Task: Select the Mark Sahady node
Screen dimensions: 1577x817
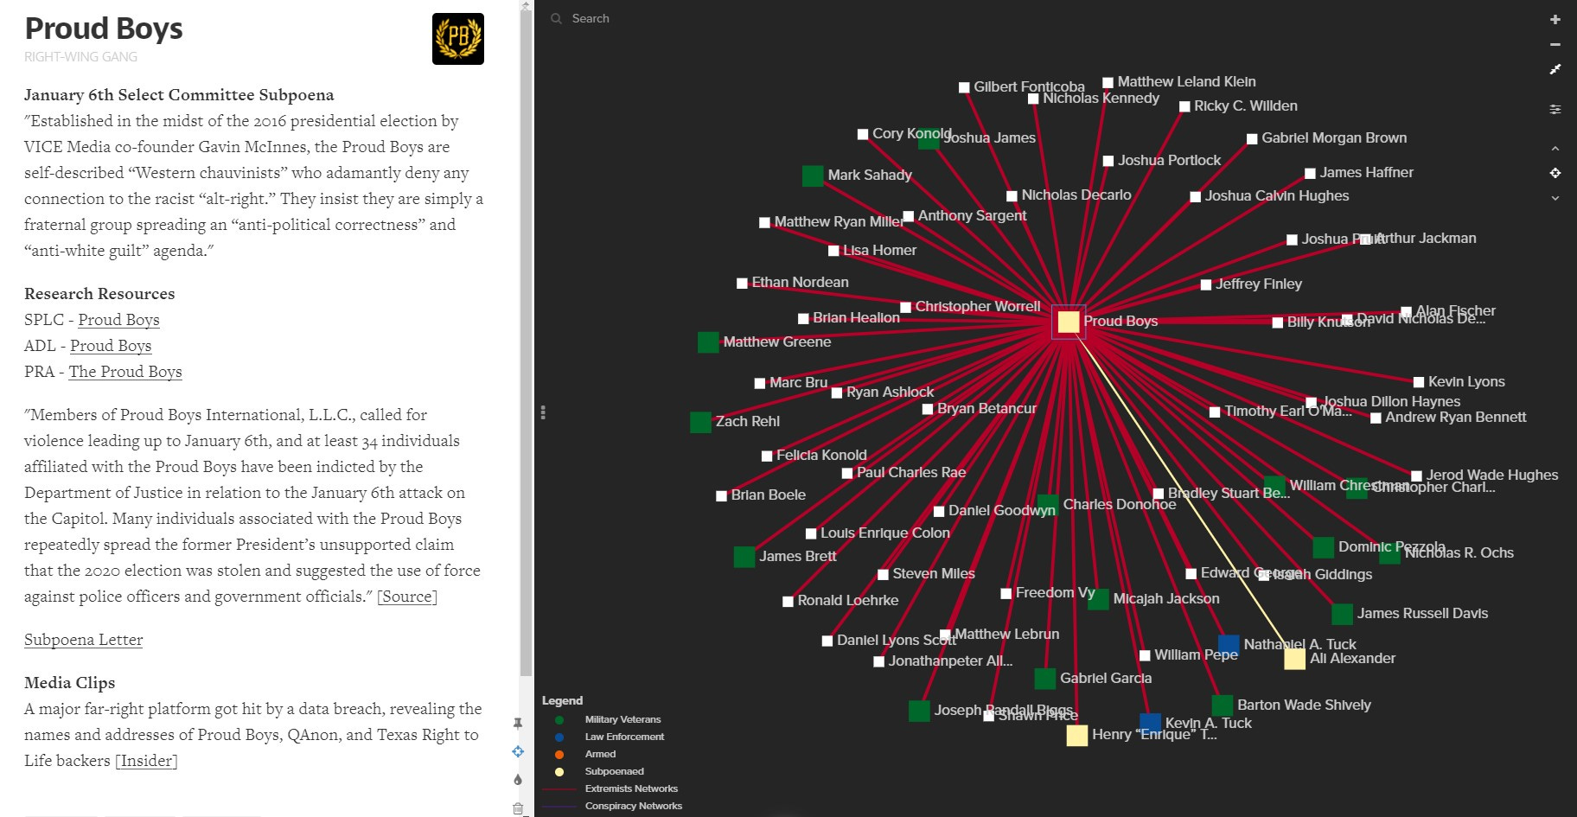Action: (813, 176)
